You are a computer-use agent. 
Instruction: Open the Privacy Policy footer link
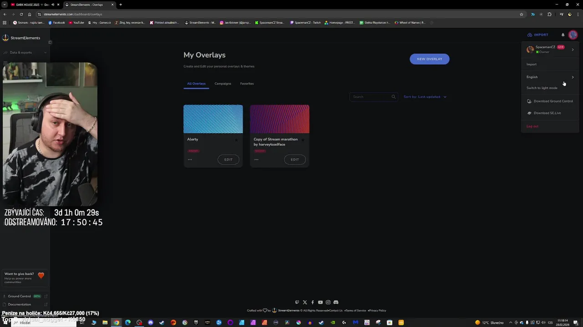tap(377, 311)
